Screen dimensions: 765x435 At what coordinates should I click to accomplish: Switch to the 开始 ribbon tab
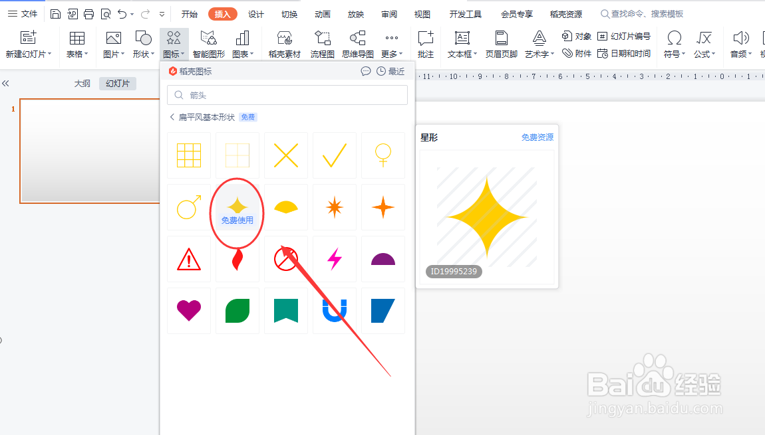pos(190,14)
